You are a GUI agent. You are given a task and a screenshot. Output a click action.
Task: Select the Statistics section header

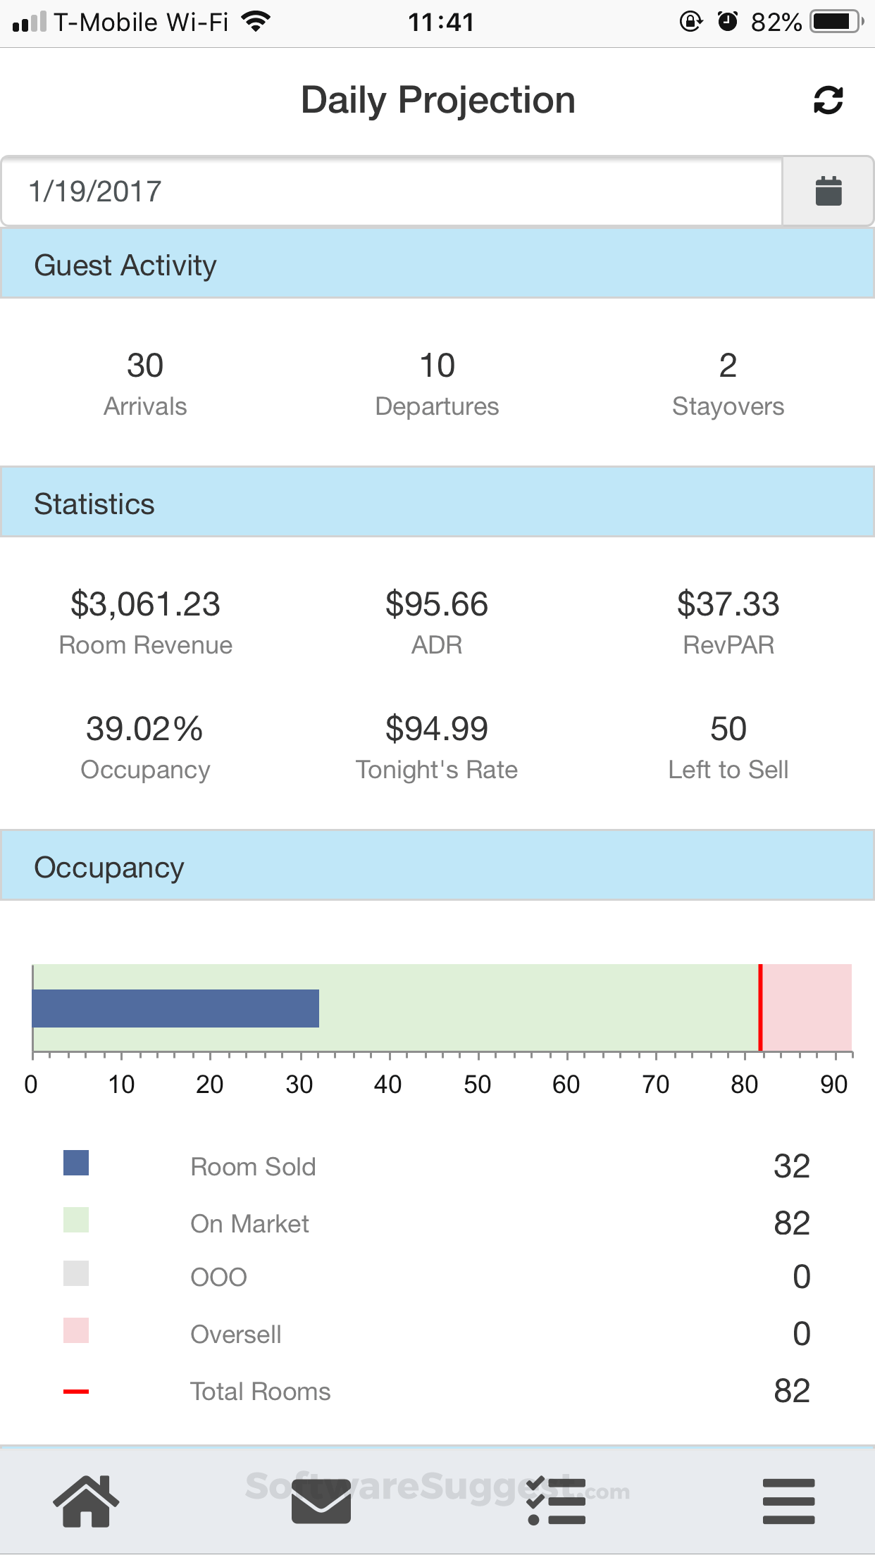pyautogui.click(x=437, y=504)
